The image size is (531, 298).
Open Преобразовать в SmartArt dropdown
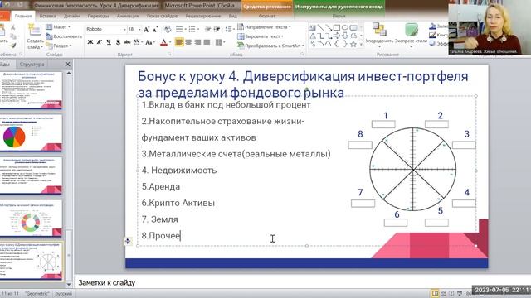[270, 46]
